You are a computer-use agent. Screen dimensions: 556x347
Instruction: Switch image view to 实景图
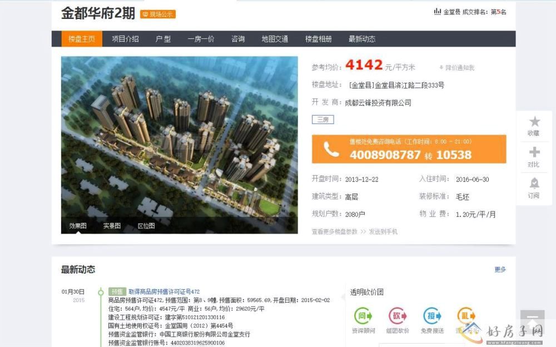pos(112,226)
